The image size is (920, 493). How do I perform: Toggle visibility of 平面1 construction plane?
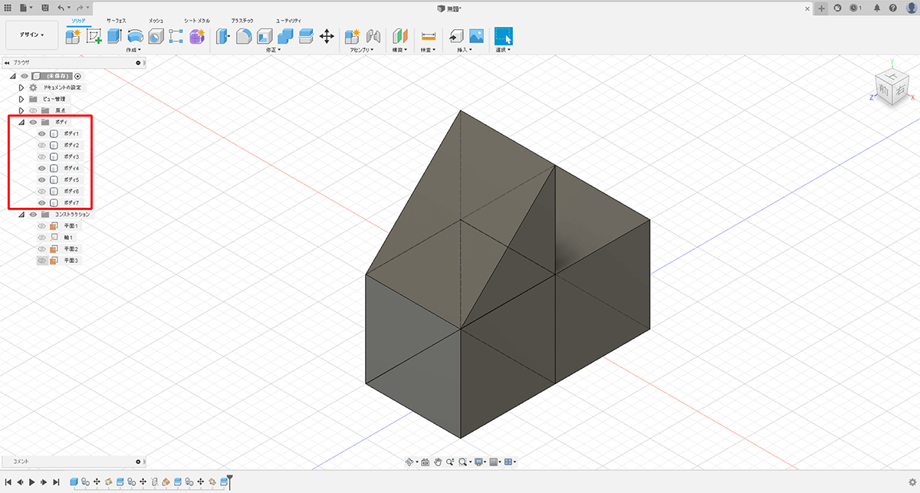coord(42,226)
